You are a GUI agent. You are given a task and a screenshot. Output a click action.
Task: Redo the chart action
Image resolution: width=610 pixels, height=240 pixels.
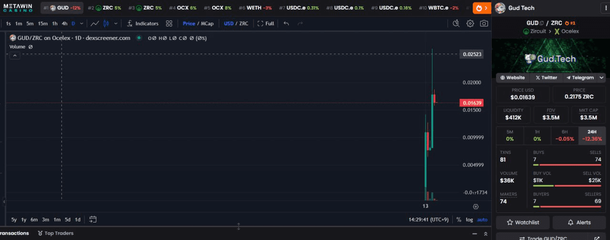(x=300, y=23)
